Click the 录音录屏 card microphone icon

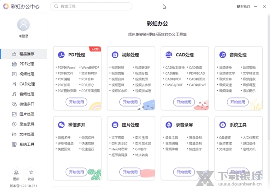coord(169,125)
